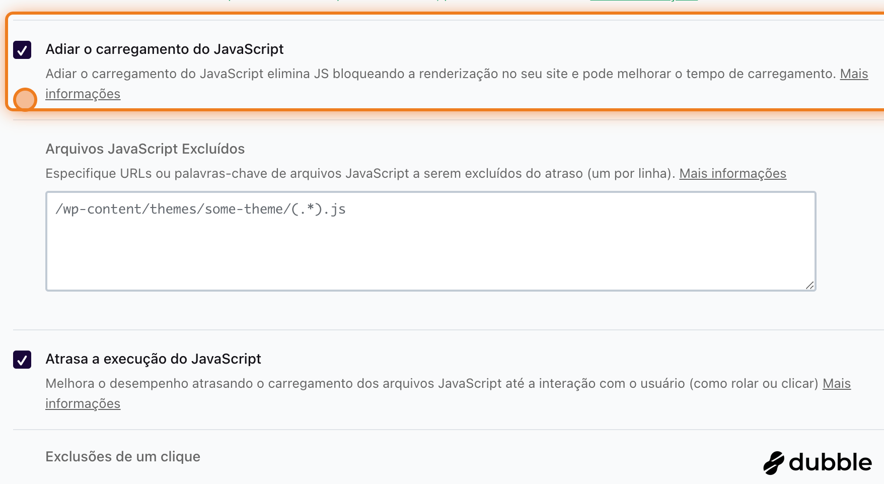Click the dubble logo icon
Viewport: 884px width, 484px height.
click(x=774, y=463)
